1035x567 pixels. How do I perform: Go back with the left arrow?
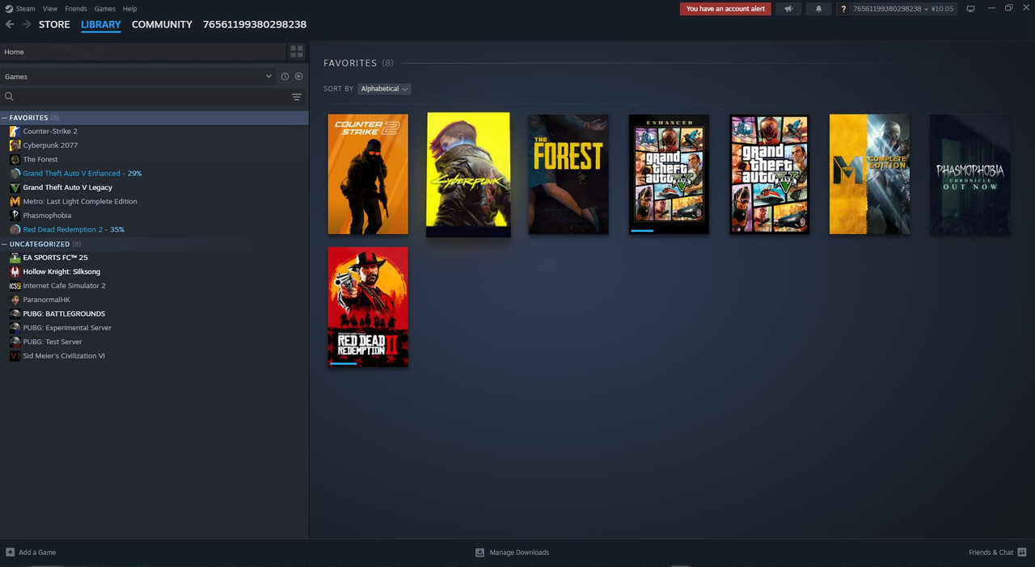pos(10,24)
